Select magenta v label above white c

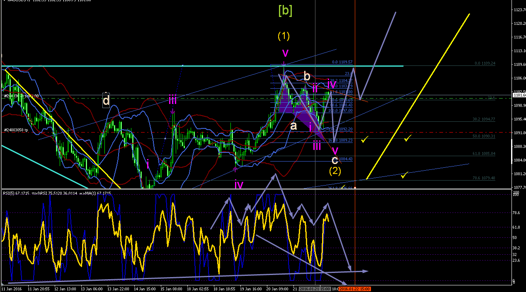[x=335, y=150]
